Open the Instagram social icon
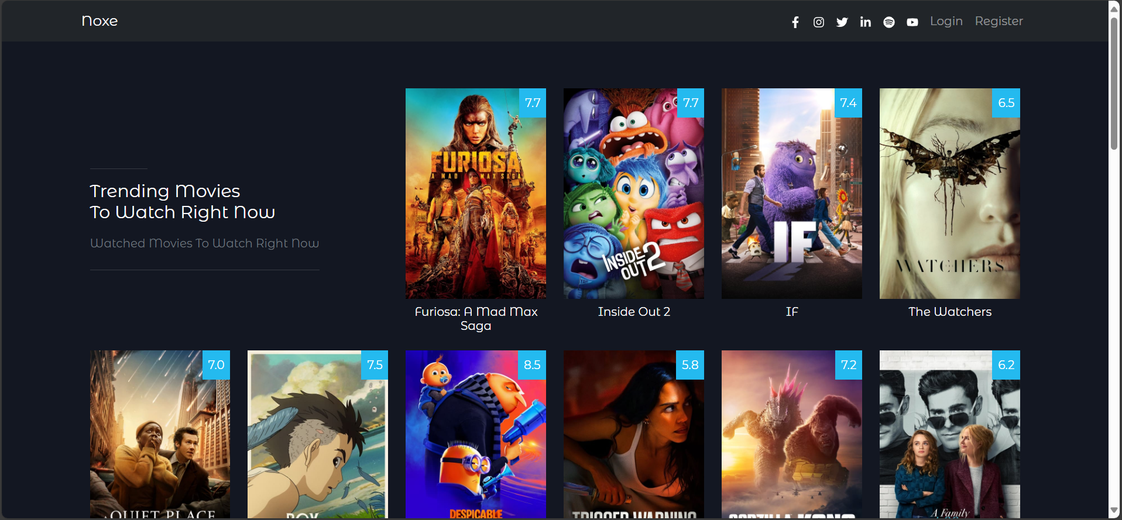The width and height of the screenshot is (1122, 520). coord(818,22)
